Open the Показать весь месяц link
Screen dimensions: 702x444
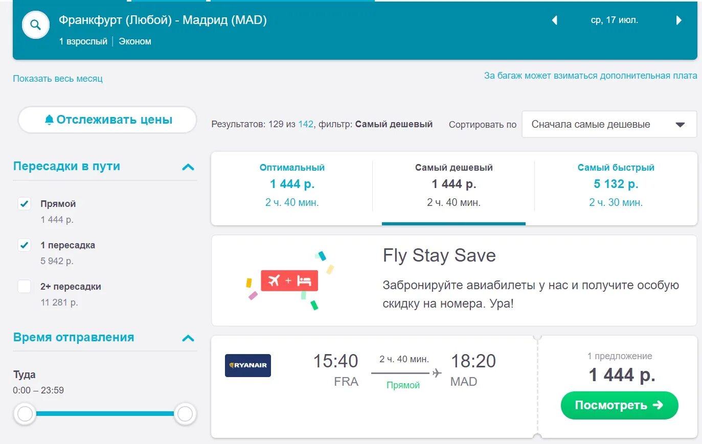click(x=58, y=79)
